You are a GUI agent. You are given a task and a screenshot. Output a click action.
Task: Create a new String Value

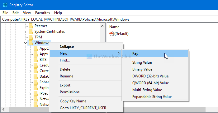155,62
